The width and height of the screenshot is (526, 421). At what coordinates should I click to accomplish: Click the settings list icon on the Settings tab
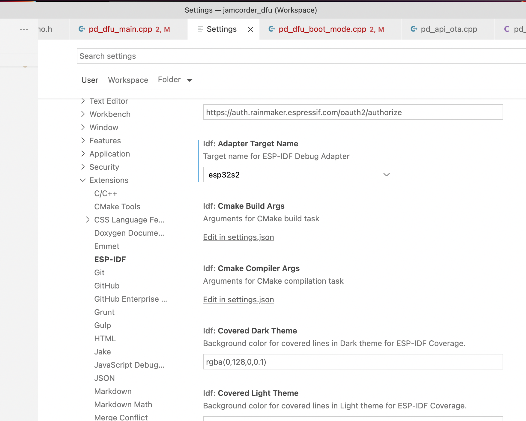pyautogui.click(x=200, y=29)
